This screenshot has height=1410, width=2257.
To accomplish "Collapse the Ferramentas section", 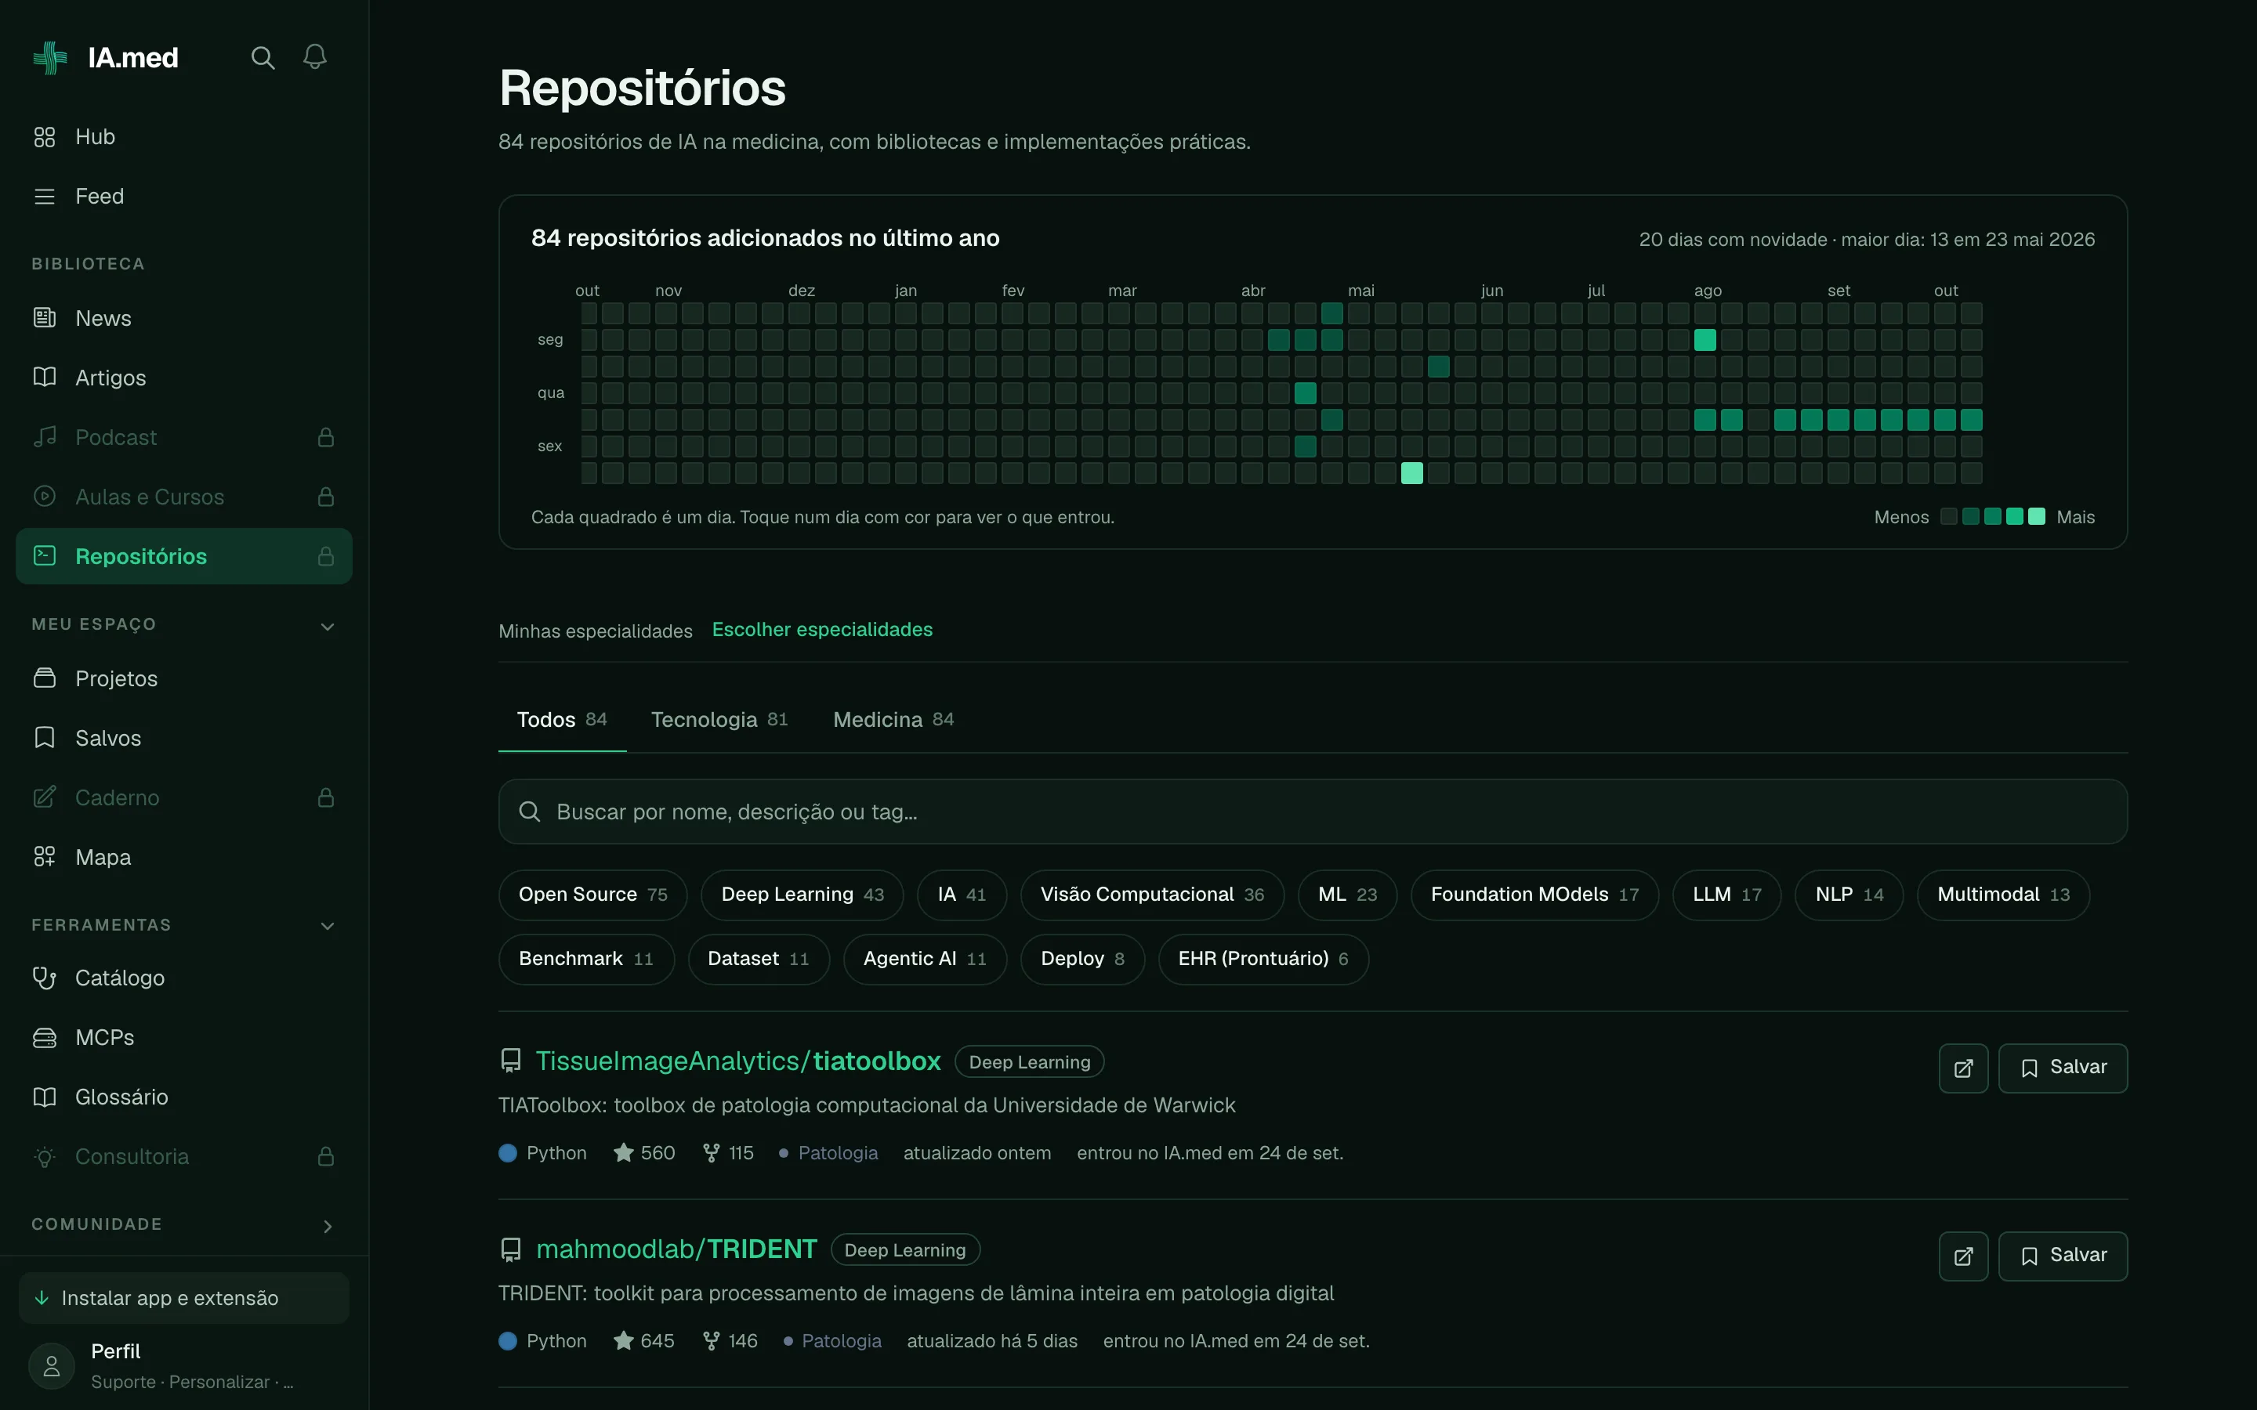I will tap(328, 926).
